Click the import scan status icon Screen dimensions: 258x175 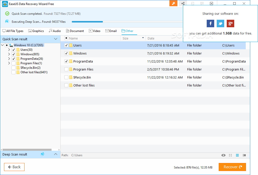[192, 3]
